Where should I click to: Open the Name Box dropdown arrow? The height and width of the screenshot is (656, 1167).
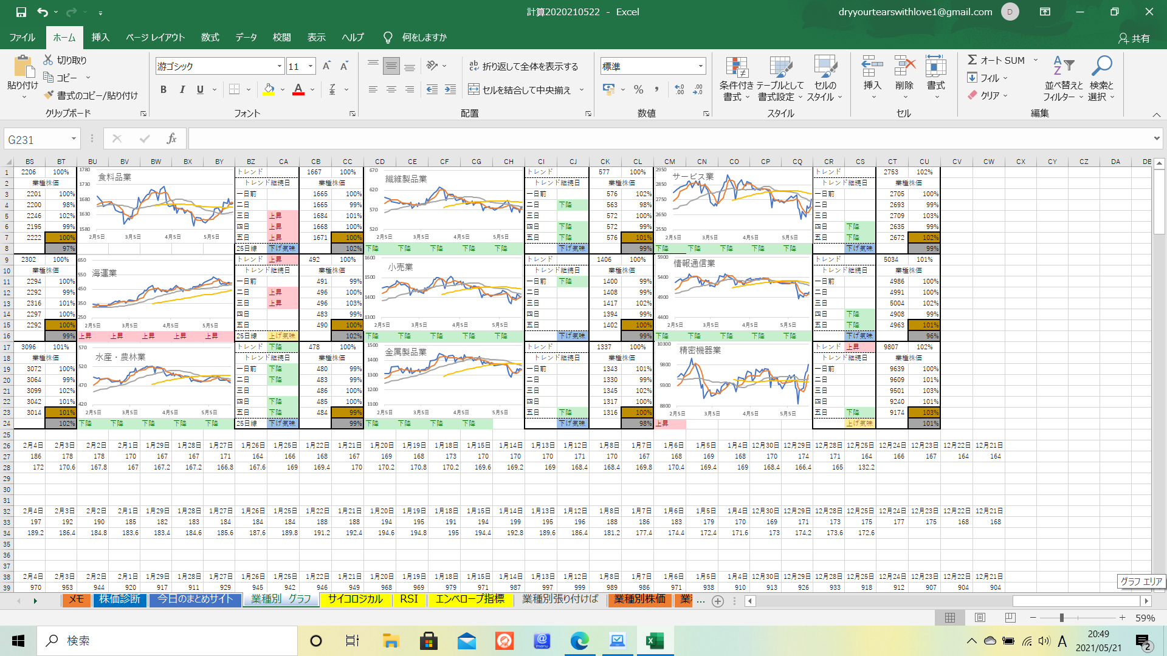pyautogui.click(x=74, y=139)
